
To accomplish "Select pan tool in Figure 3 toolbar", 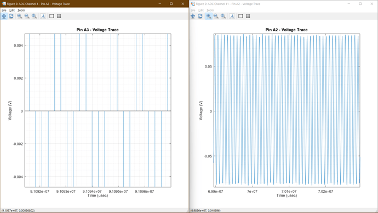I will click(x=4, y=16).
